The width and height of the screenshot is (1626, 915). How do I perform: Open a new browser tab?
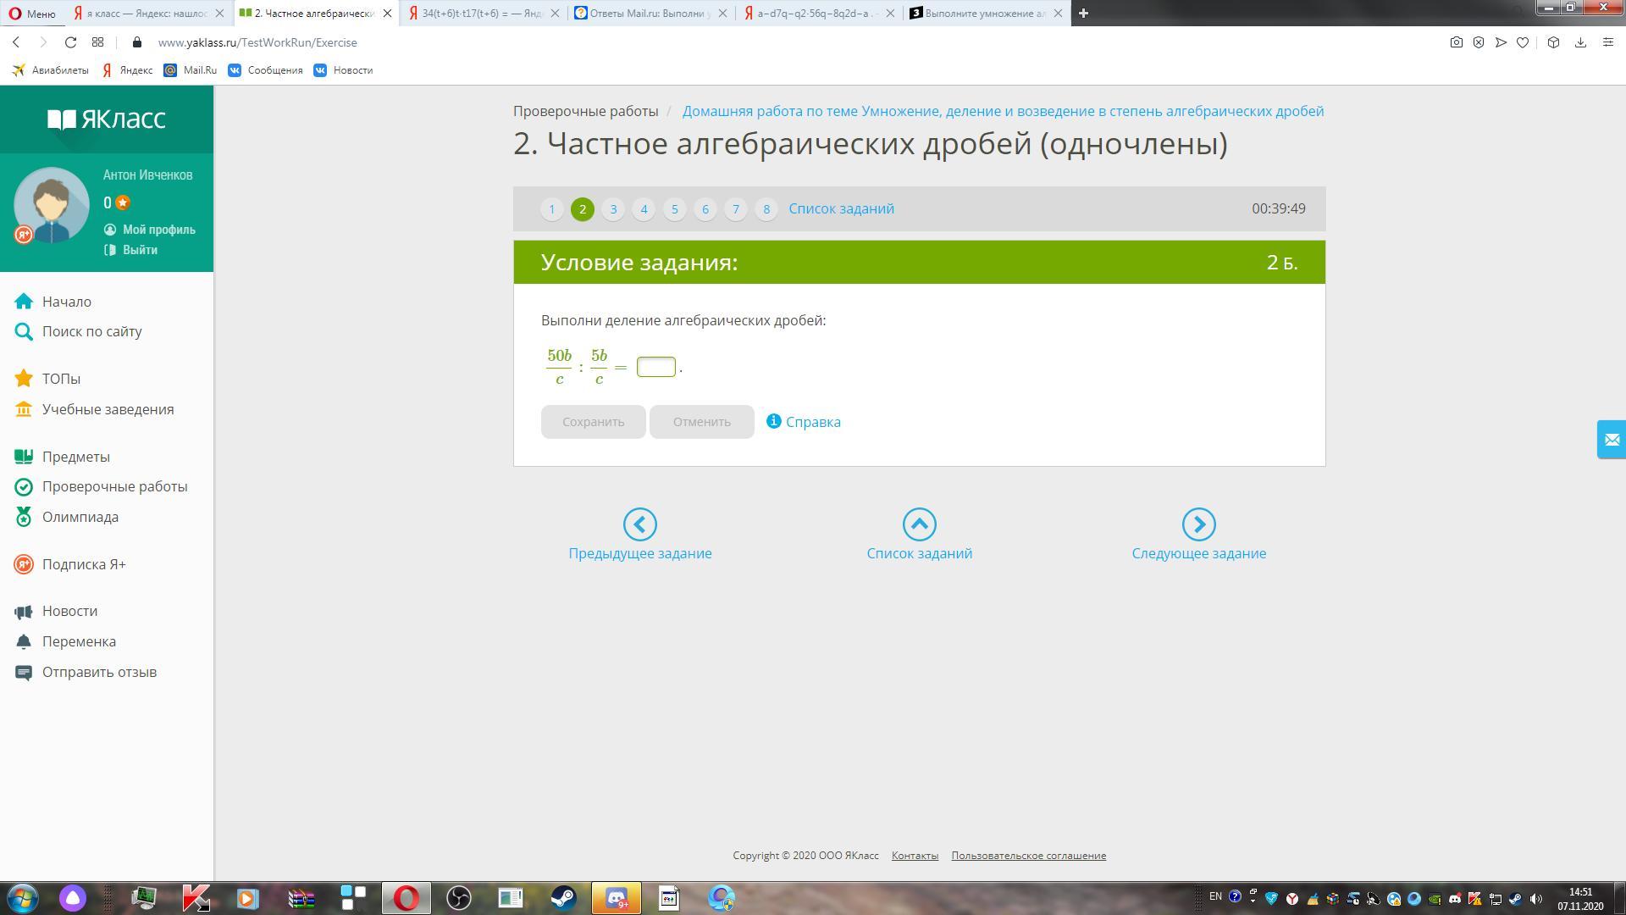pos(1082,13)
